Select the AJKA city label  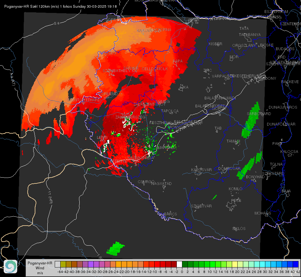point(184,87)
